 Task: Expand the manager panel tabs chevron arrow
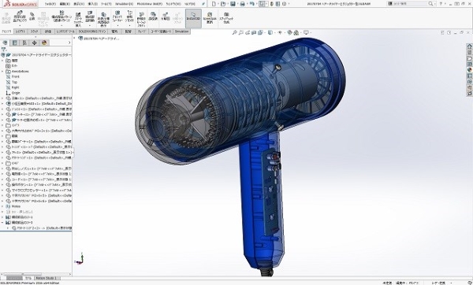(x=69, y=43)
